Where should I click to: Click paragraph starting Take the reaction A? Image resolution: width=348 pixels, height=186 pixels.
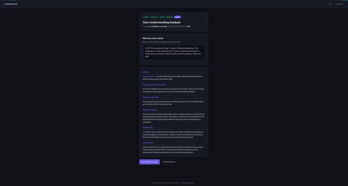coord(174,150)
